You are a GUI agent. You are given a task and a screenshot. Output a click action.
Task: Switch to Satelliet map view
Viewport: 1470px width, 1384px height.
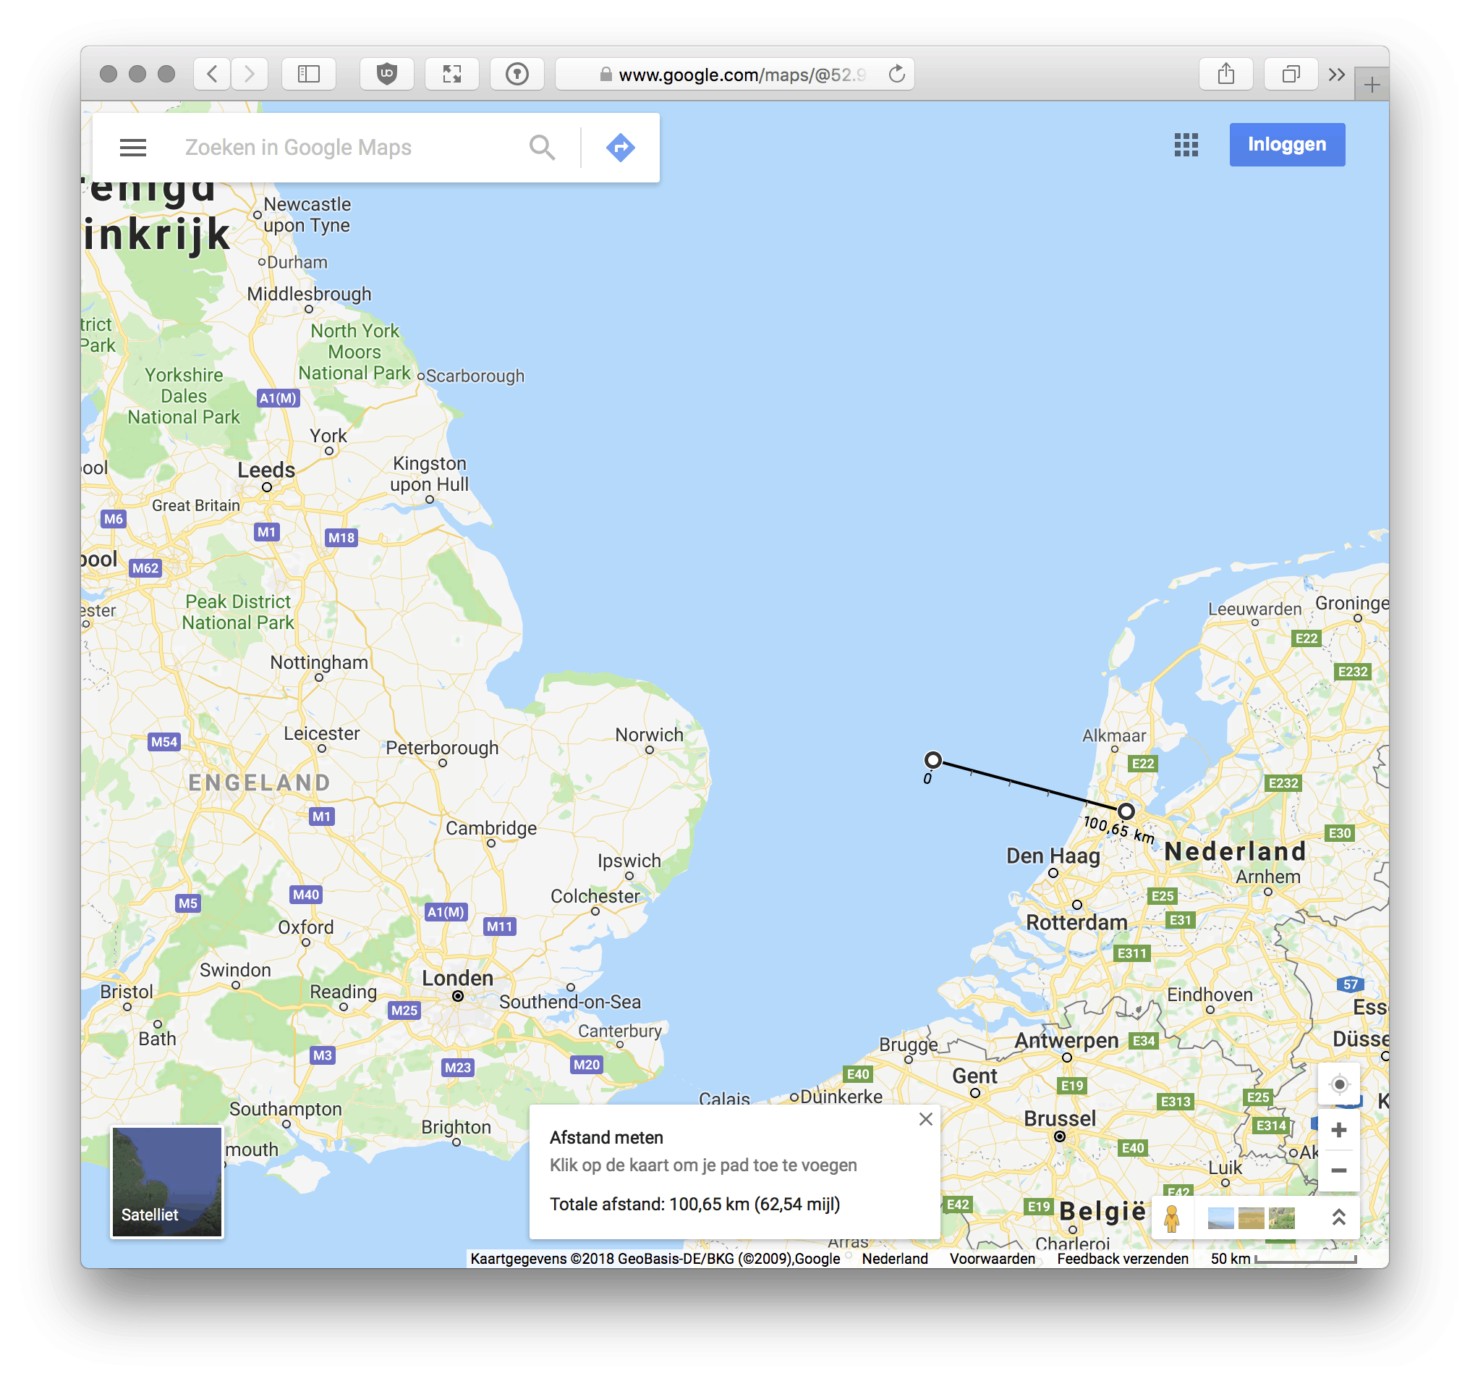coord(167,1181)
